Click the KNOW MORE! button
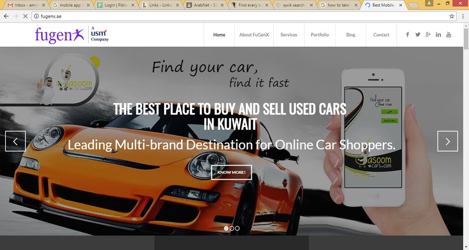The height and width of the screenshot is (250, 469). [231, 172]
